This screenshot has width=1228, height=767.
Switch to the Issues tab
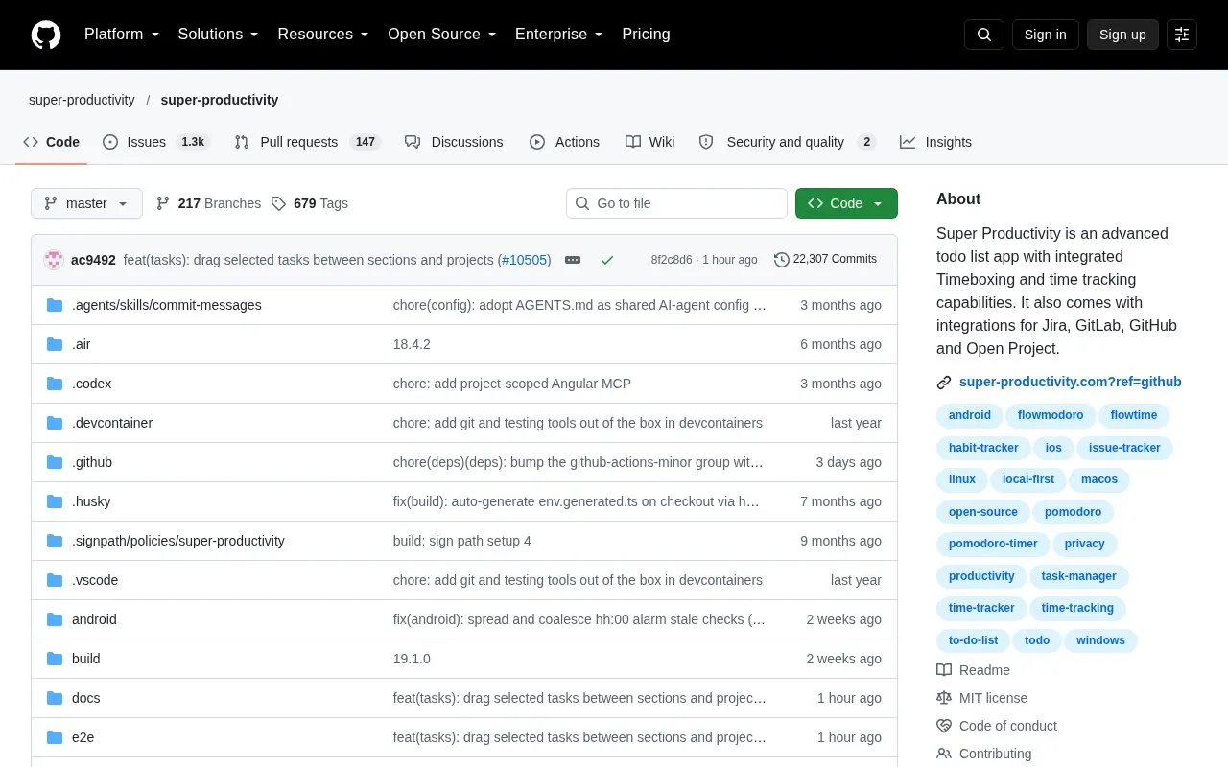point(155,142)
